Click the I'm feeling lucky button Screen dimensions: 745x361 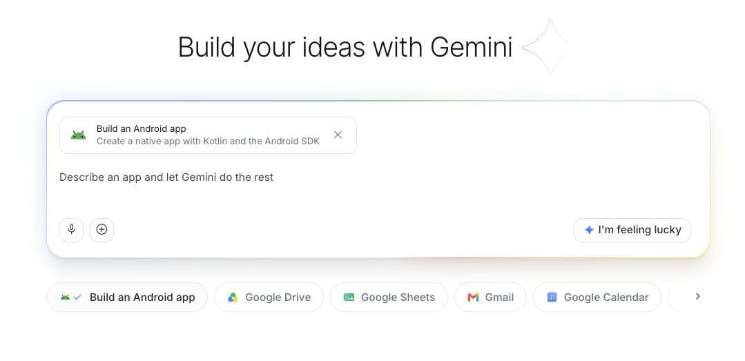(x=632, y=230)
